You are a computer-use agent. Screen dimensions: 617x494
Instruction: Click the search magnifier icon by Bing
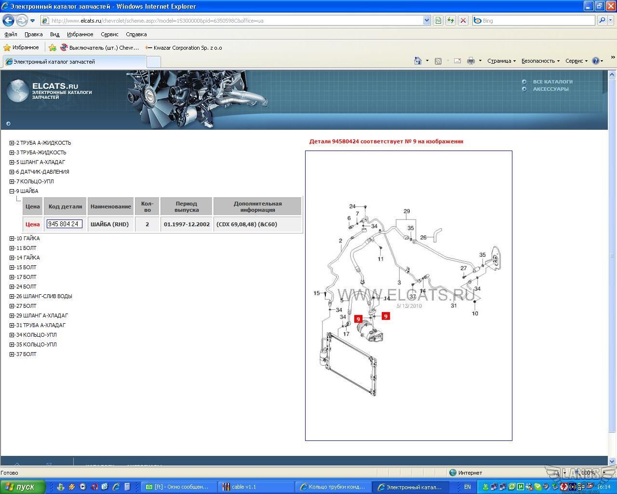coord(602,20)
